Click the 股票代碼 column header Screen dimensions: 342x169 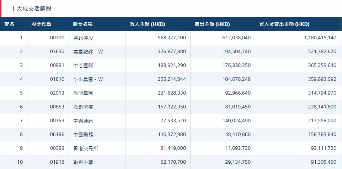coord(41,24)
